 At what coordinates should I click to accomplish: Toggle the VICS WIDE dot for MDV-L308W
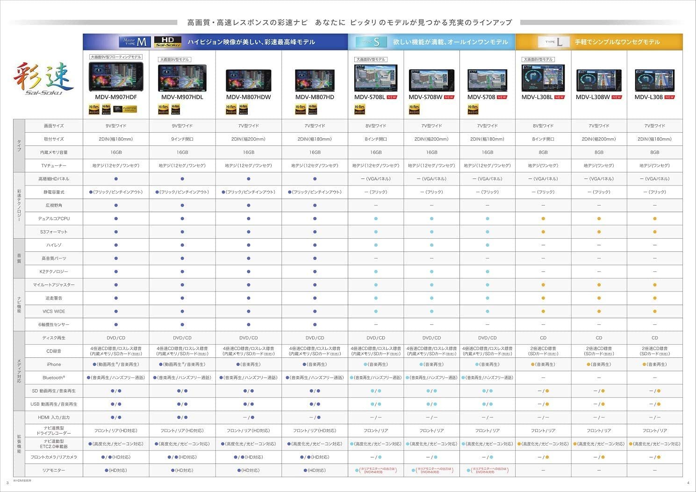tap(599, 311)
